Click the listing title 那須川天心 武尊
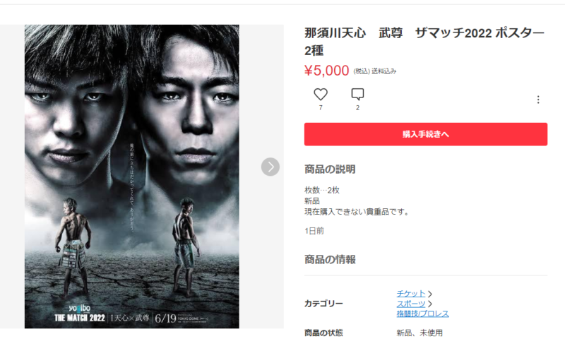565x346 pixels. coord(354,33)
